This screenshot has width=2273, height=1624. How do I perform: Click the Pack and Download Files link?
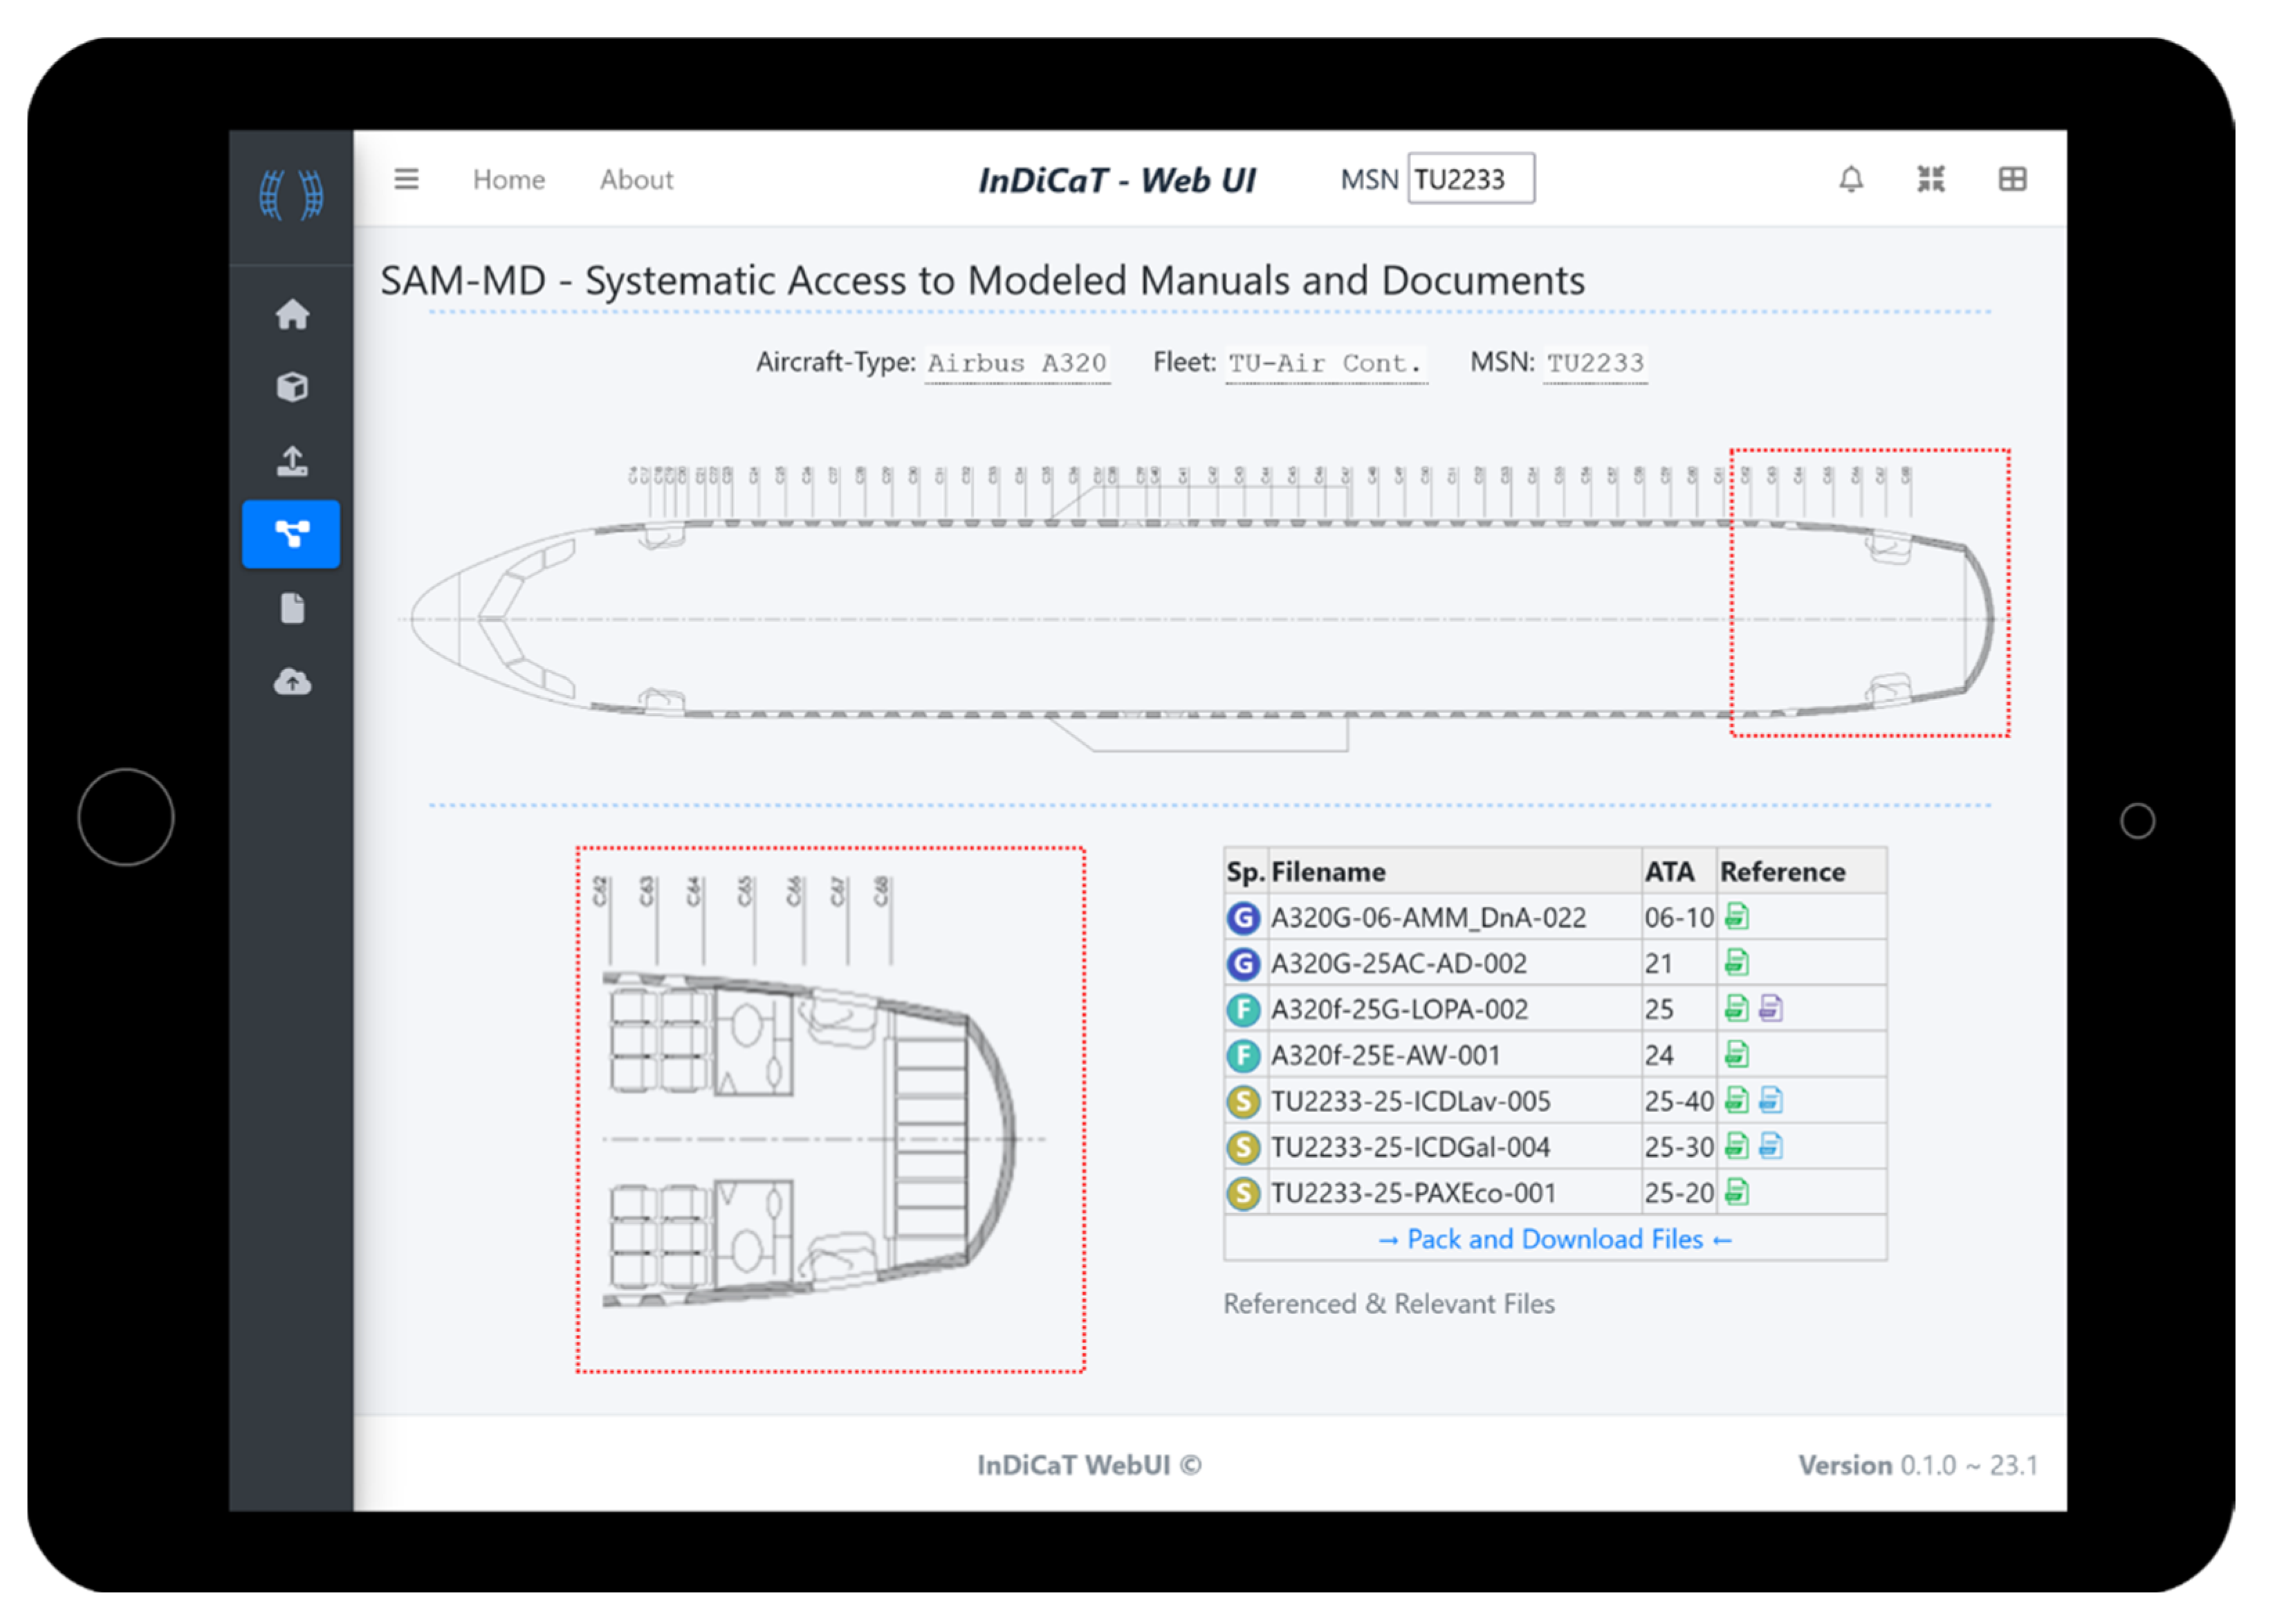point(1554,1239)
